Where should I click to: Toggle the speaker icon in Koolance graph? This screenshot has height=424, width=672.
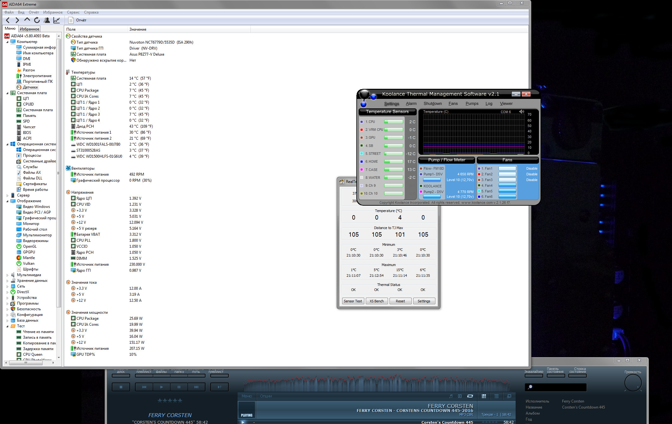[x=522, y=112]
